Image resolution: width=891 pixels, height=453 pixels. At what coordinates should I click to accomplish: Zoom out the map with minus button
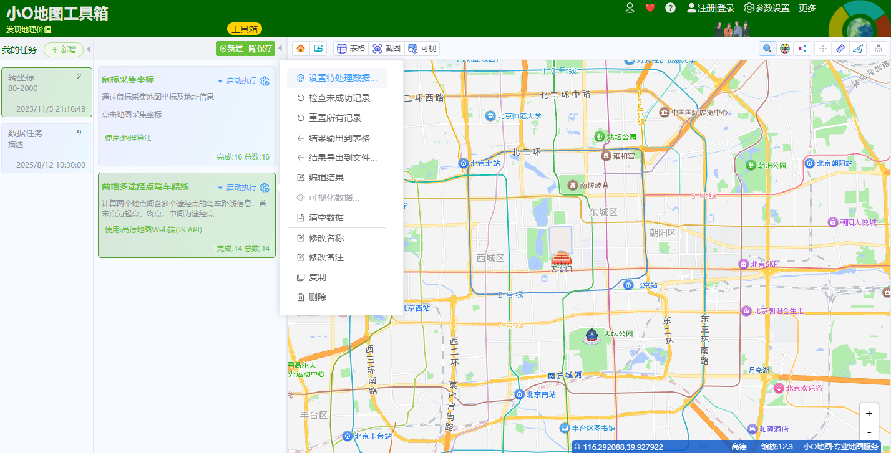[869, 432]
